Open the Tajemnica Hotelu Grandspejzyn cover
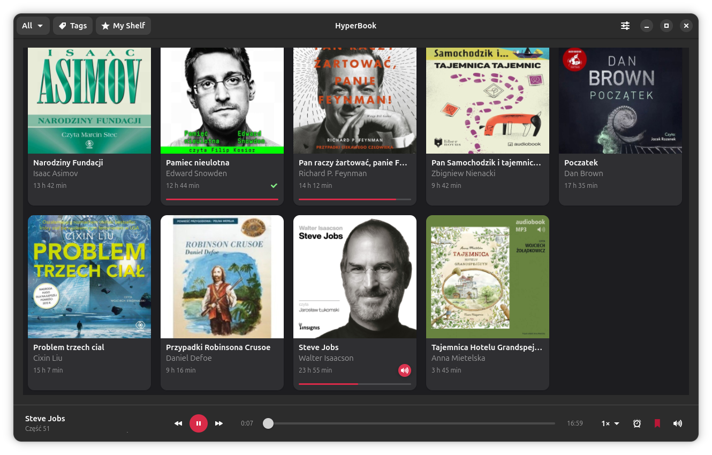This screenshot has height=455, width=712. pyautogui.click(x=488, y=277)
